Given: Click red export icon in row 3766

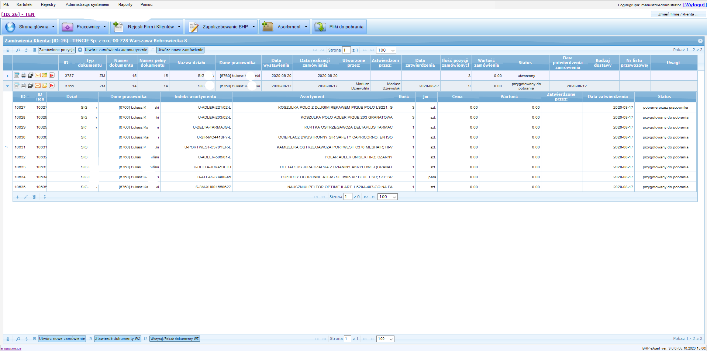Looking at the screenshot, I should click(x=52, y=86).
